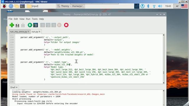
Task: Open File Manager from the taskbar
Action: (x=17, y=6)
